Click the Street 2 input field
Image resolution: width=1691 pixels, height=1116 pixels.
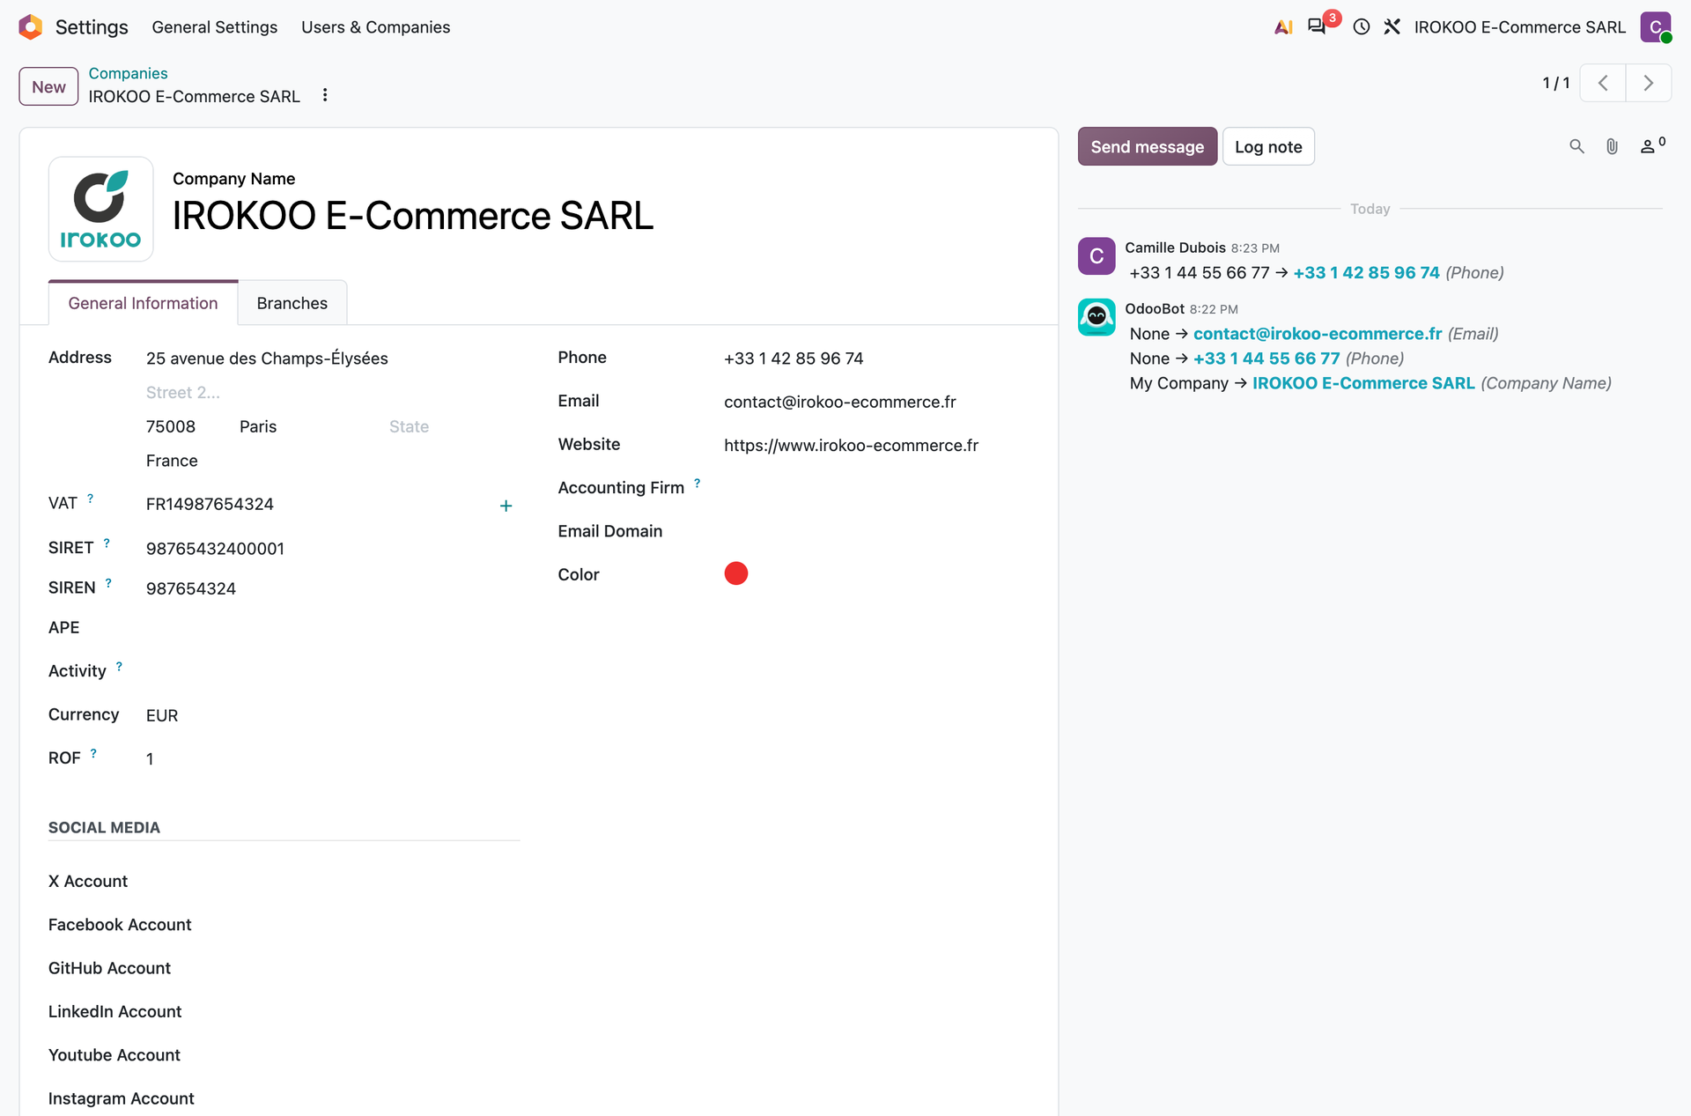click(330, 393)
